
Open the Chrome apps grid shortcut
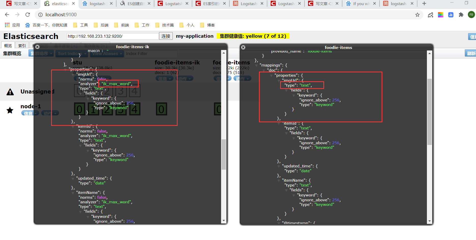click(7, 25)
